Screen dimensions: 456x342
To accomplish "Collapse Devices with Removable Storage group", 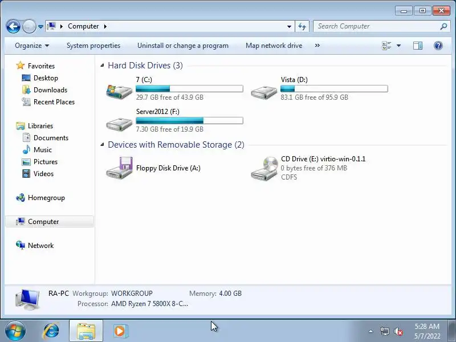I will click(102, 145).
